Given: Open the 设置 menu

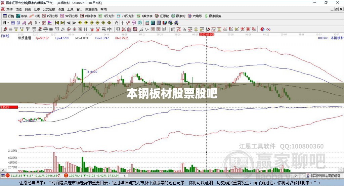Looking at the screenshot, I should (x=61, y=9).
